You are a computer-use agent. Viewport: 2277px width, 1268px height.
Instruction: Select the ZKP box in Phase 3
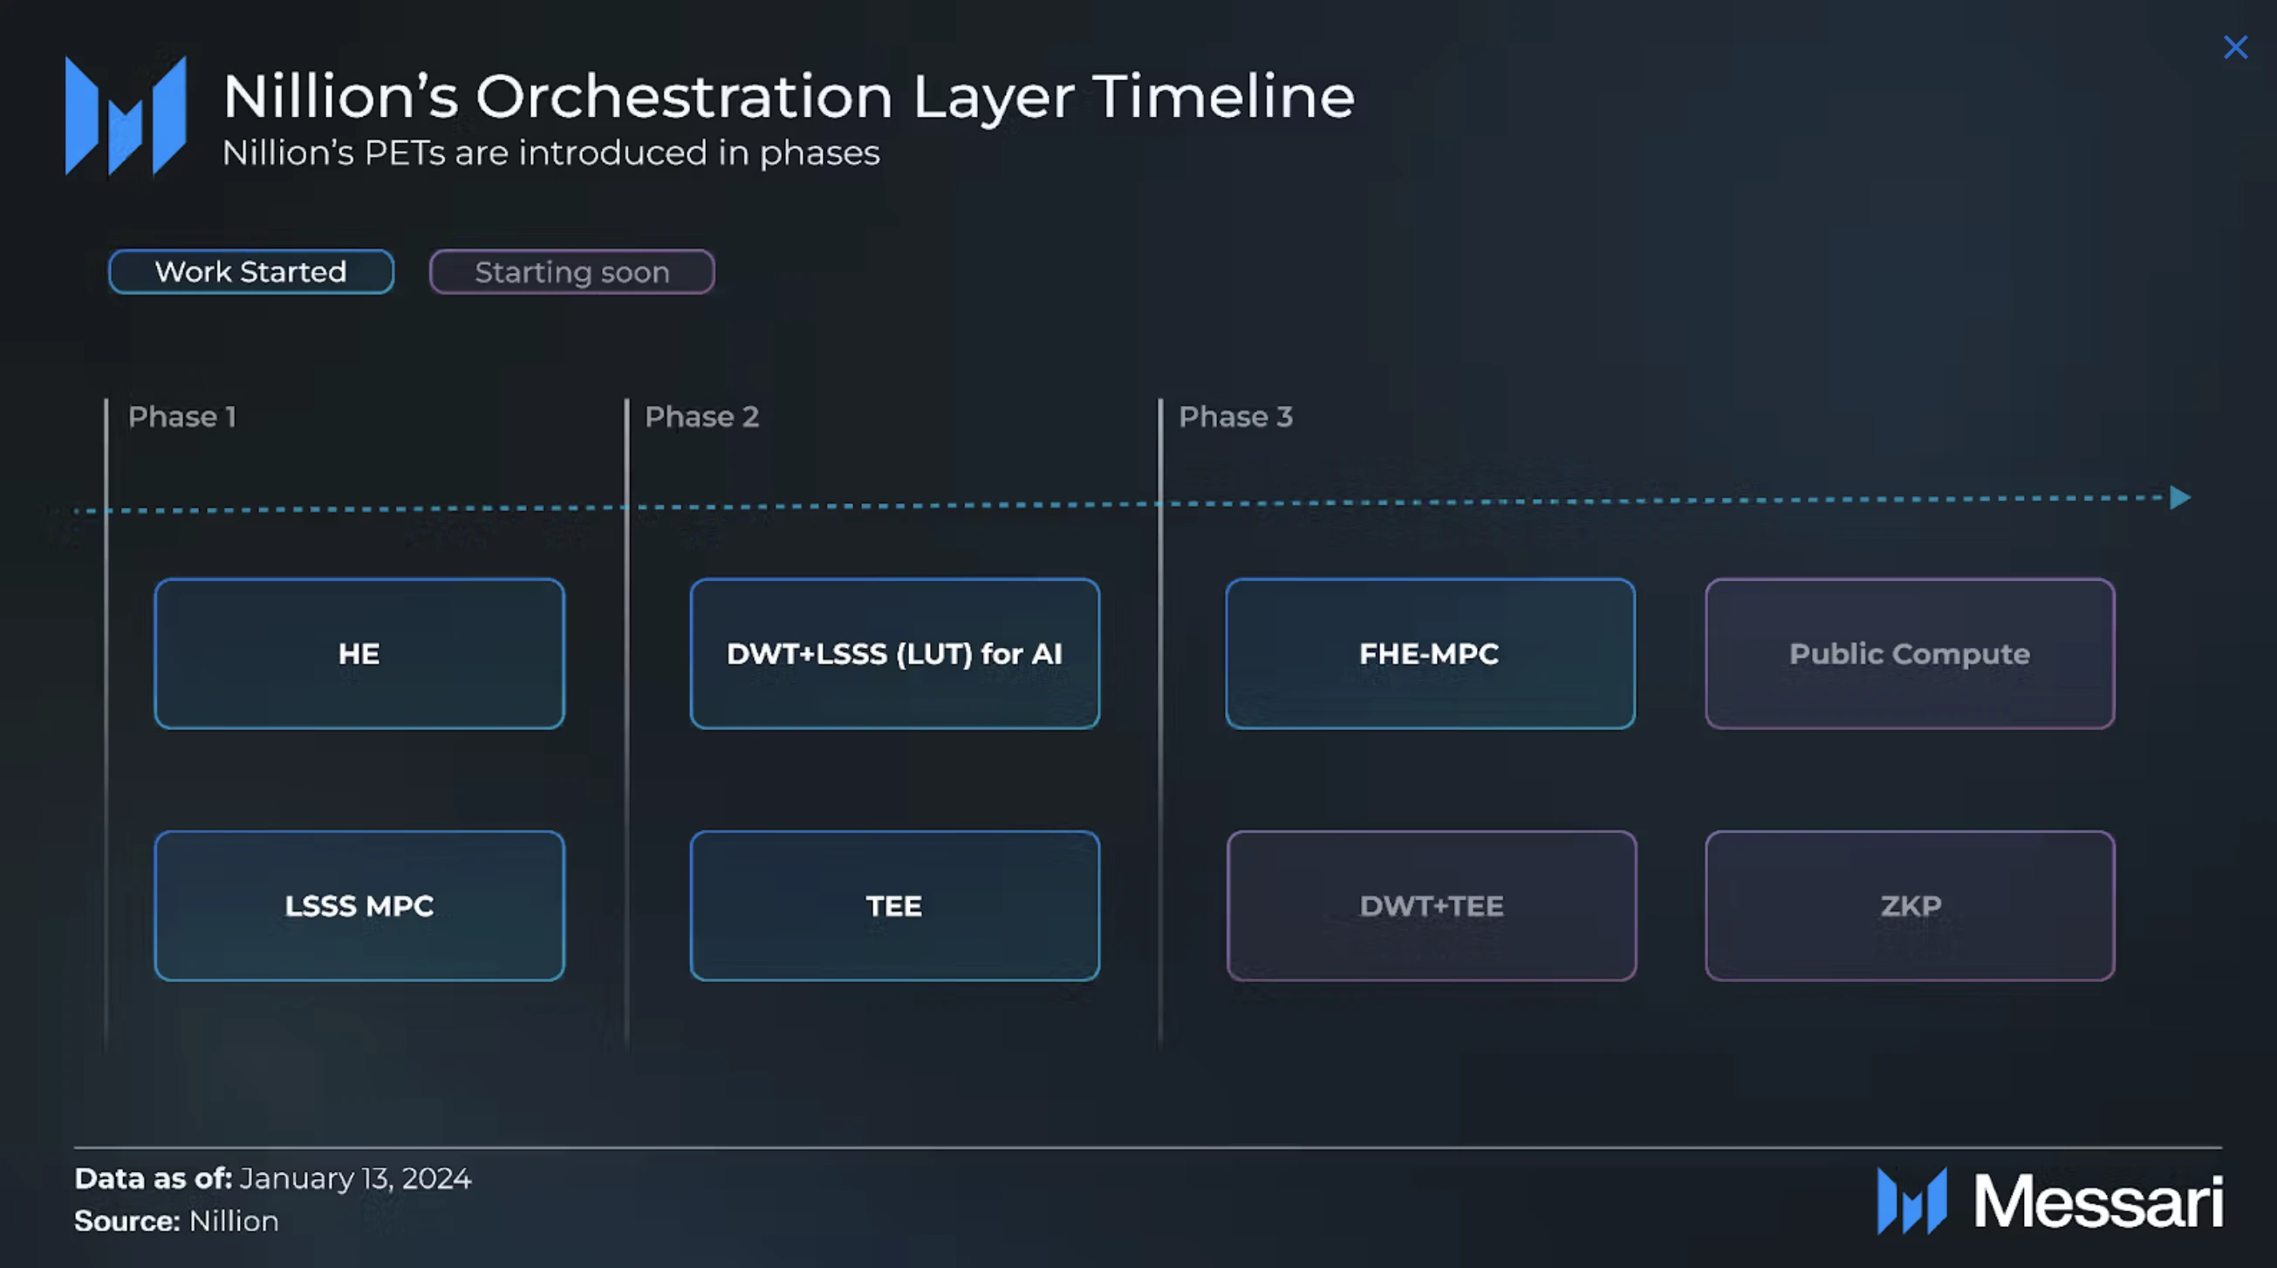click(1910, 906)
